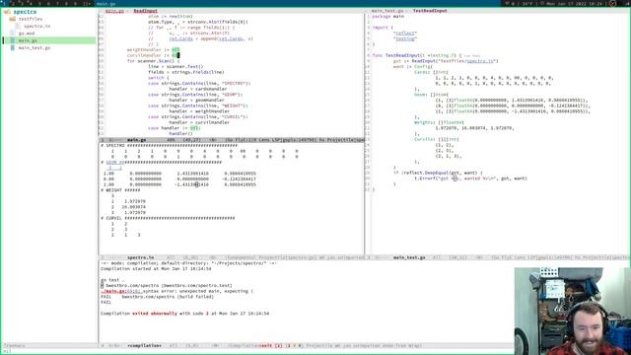The width and height of the screenshot is (631, 355).
Task: Click the 'exited abnormally' status text
Action: [x=155, y=314]
